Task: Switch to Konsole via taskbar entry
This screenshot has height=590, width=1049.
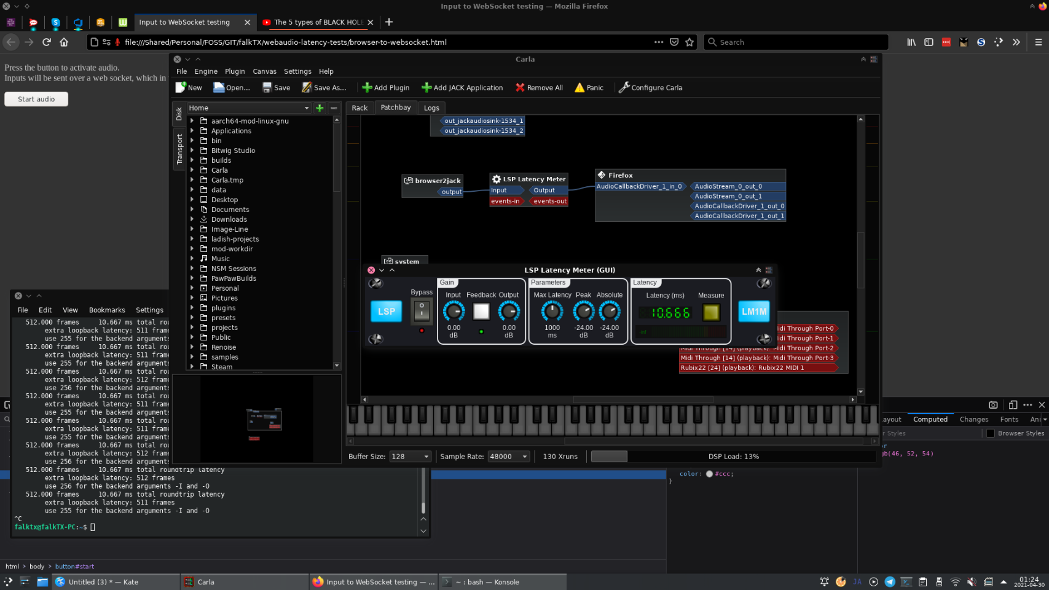Action: (503, 581)
